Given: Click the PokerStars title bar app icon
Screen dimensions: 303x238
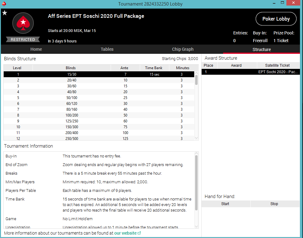Looking at the screenshot, I should pos(4,4).
